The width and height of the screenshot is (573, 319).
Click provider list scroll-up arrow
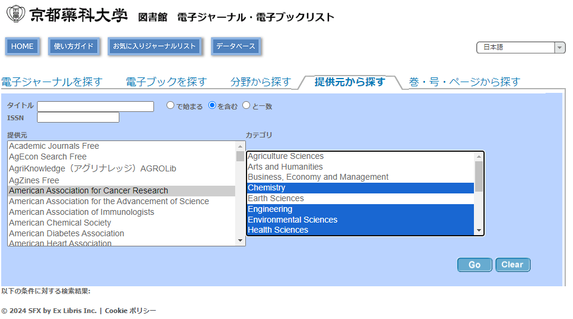[x=240, y=146]
